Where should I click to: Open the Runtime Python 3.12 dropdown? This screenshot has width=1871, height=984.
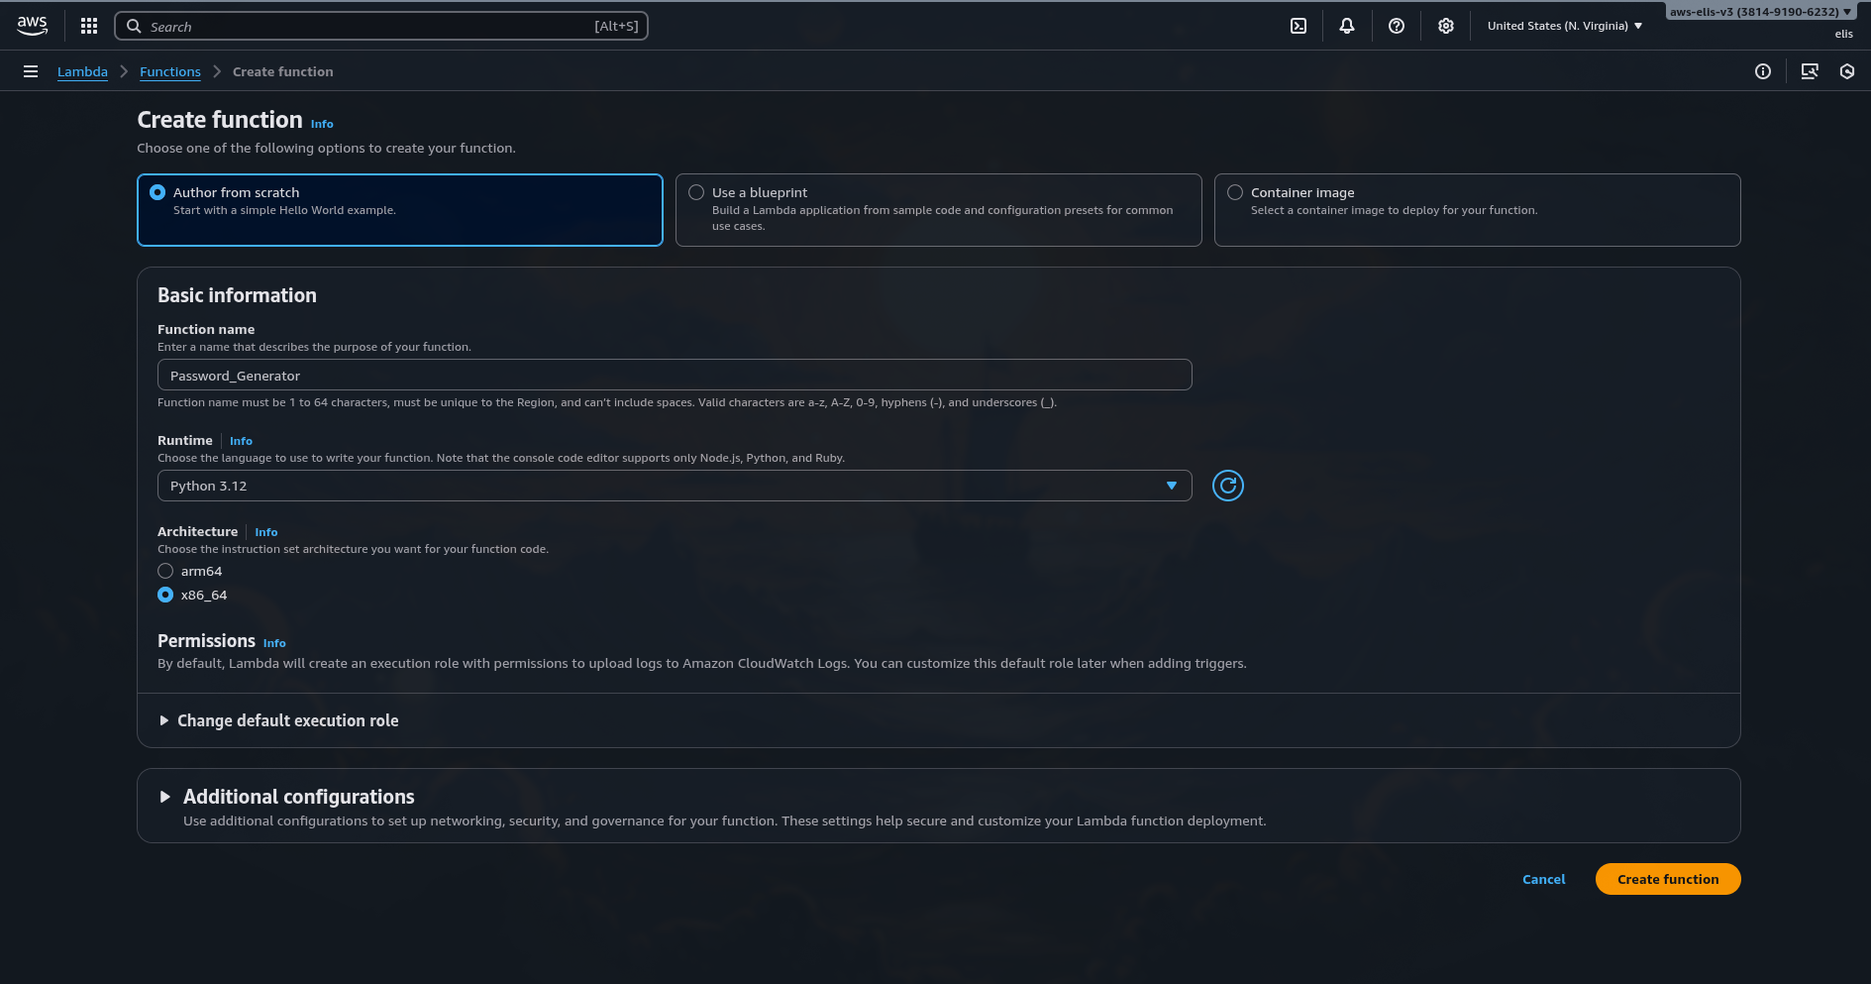point(674,486)
